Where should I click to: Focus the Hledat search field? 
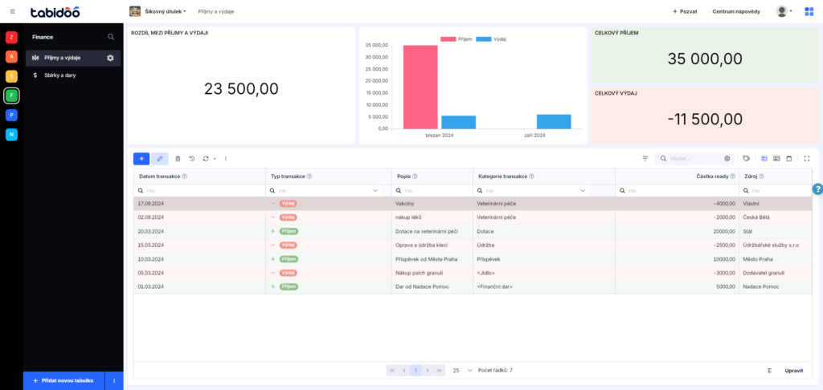point(695,158)
